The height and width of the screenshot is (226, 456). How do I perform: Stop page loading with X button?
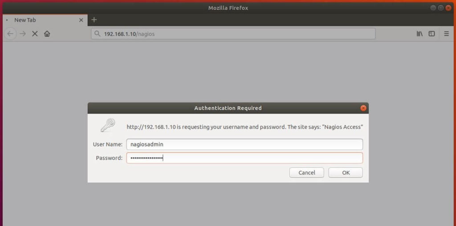pyautogui.click(x=35, y=34)
